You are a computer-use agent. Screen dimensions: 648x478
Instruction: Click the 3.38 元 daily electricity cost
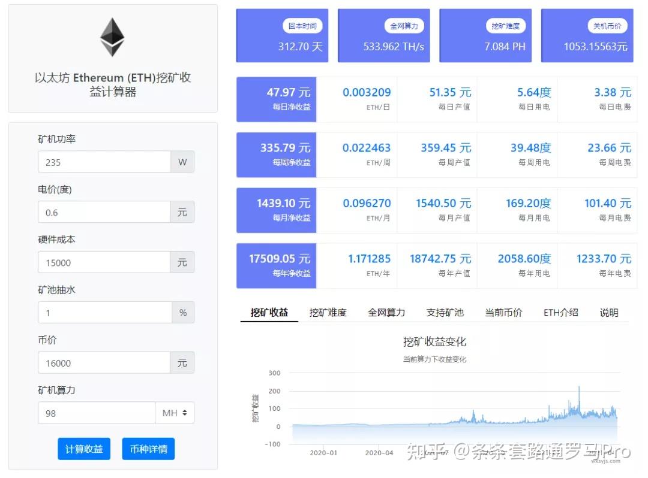click(613, 92)
